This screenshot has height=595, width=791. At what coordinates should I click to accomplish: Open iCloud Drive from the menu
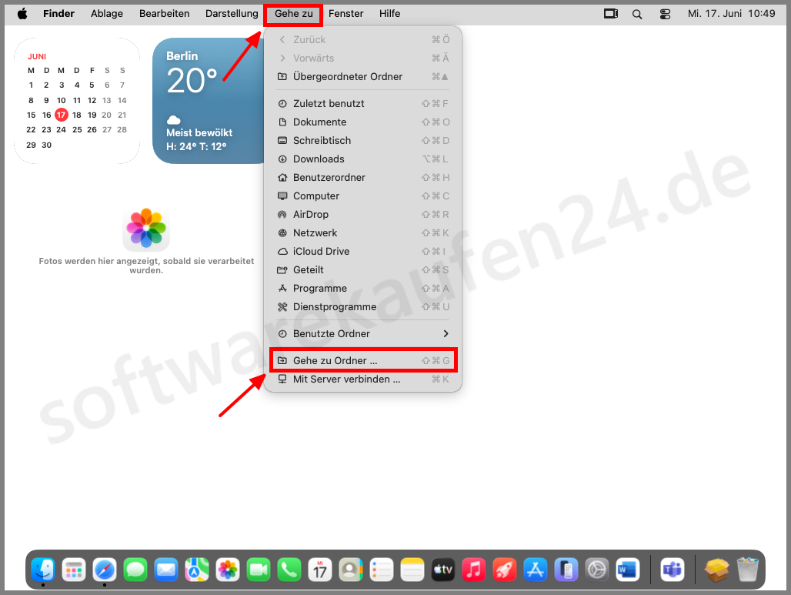(x=362, y=252)
